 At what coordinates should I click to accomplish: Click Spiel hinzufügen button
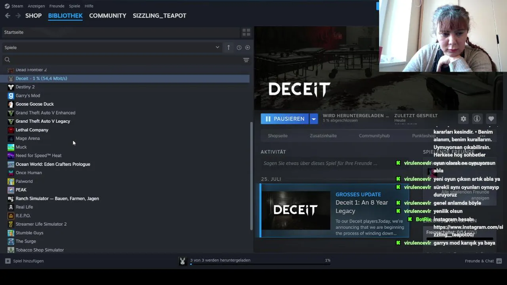[x=24, y=261]
